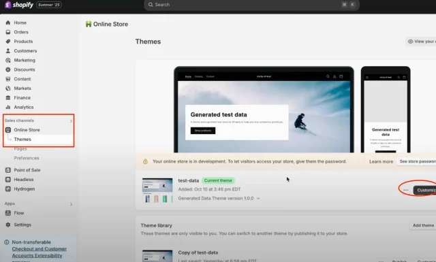This screenshot has height=262, width=436.
Task: Open Finance in the sidebar
Action: (x=22, y=98)
